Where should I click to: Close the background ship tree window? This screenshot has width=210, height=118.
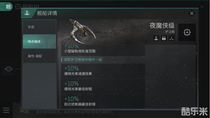(x=202, y=6)
